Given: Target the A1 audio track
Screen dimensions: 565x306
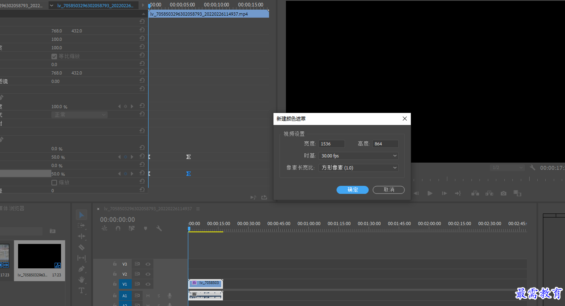Looking at the screenshot, I should [124, 296].
